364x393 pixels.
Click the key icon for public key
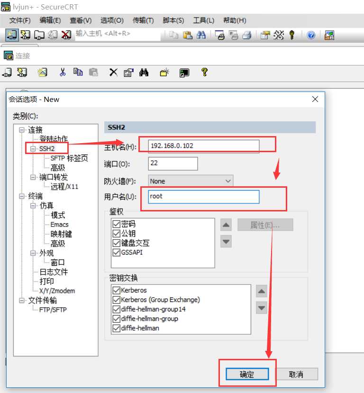[291, 35]
